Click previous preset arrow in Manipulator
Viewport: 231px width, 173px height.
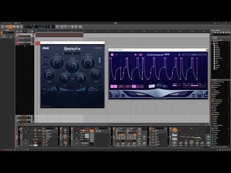[x=63, y=53]
